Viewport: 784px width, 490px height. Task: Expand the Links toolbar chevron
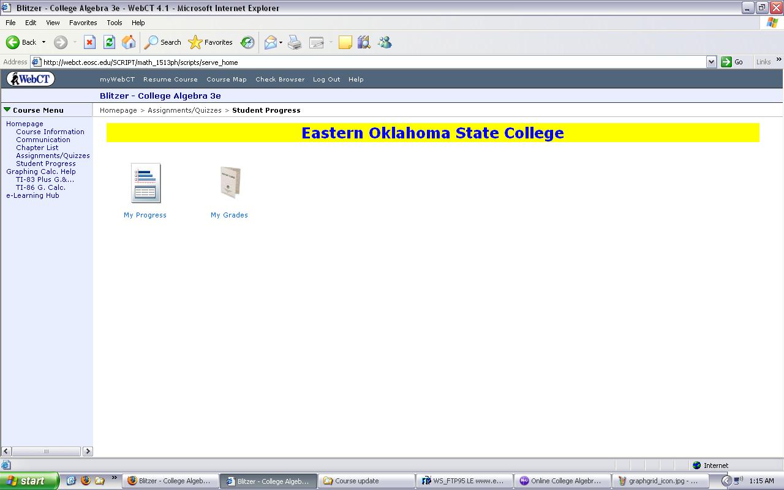pos(778,59)
